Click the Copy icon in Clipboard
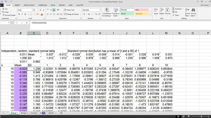The height and width of the screenshot is (118, 211). tap(3, 12)
